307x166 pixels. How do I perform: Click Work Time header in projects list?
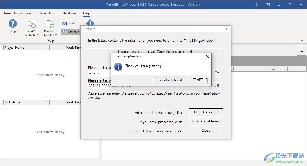[x=65, y=48]
